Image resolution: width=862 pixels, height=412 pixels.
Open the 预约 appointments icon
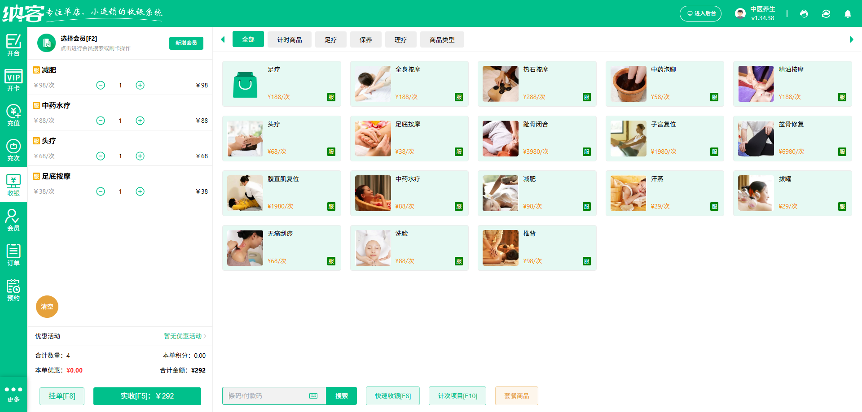click(13, 289)
